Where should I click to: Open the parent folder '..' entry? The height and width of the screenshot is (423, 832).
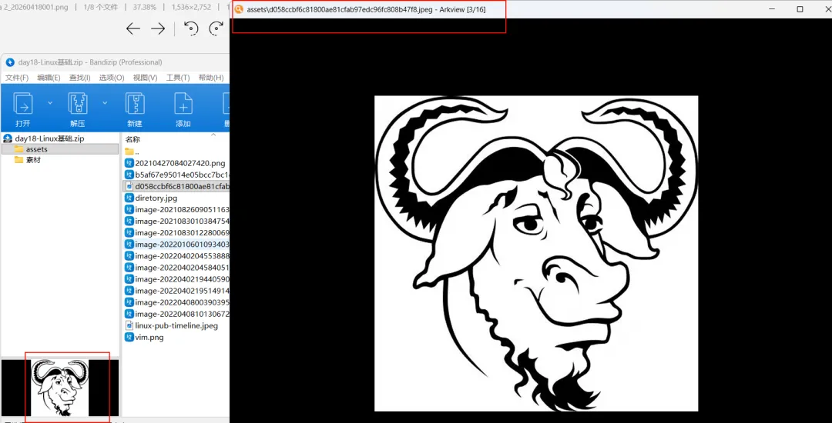(137, 152)
